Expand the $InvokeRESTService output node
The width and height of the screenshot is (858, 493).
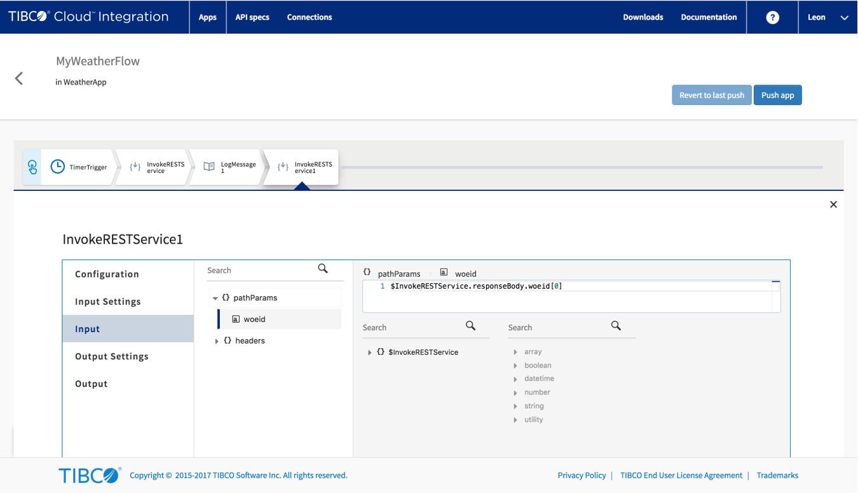(370, 352)
